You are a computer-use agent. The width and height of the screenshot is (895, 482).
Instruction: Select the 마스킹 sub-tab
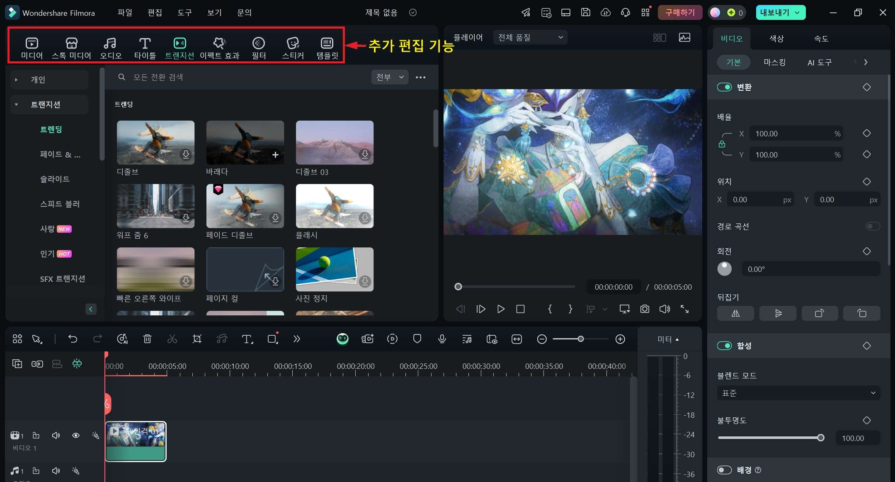click(774, 62)
